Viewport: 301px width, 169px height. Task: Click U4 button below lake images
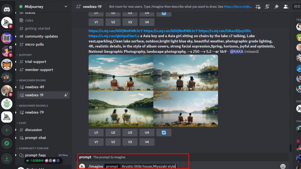coord(147,132)
